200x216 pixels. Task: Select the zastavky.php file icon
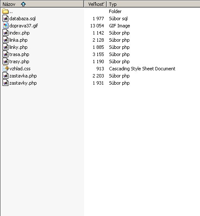5,83
